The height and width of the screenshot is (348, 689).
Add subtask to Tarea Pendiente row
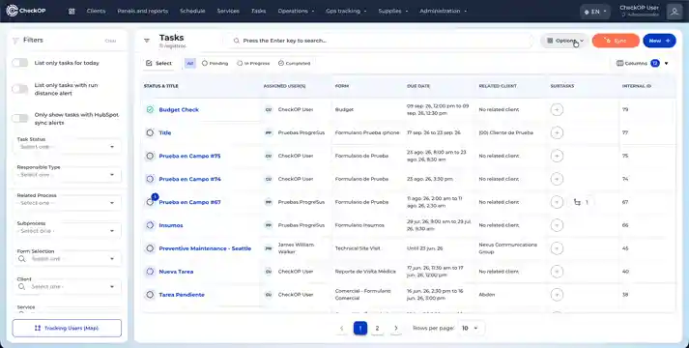(x=557, y=295)
